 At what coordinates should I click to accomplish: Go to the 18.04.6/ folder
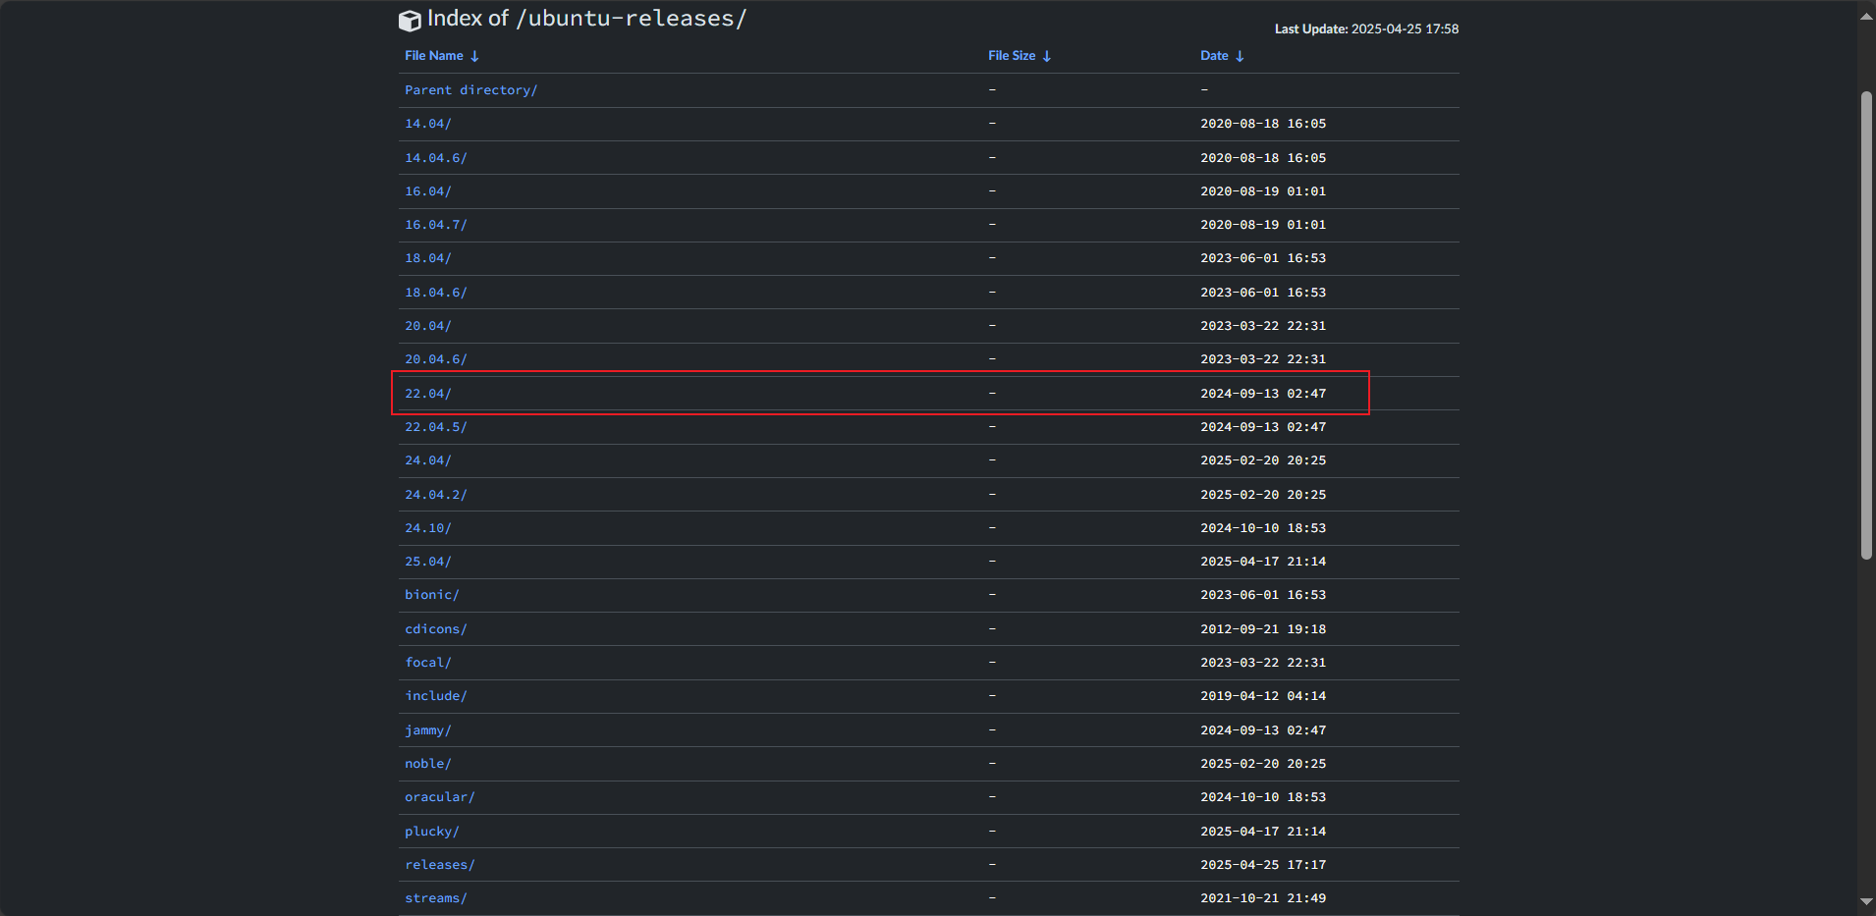(x=435, y=293)
